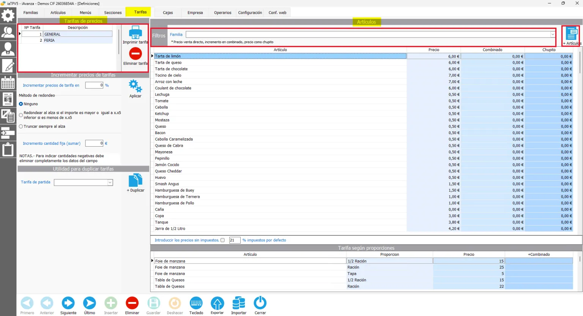Open the Operarios tab
This screenshot has height=316, width=583.
[222, 13]
